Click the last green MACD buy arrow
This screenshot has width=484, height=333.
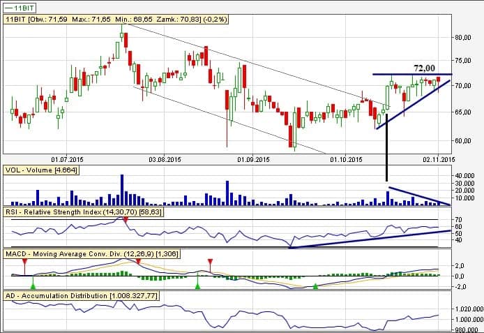(x=316, y=286)
